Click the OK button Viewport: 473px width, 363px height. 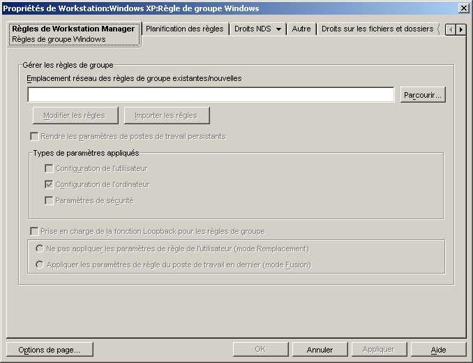[261, 350]
